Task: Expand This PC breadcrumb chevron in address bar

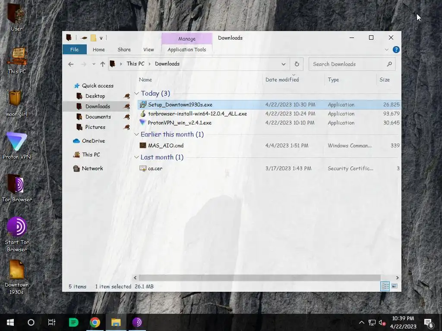Action: pos(150,64)
